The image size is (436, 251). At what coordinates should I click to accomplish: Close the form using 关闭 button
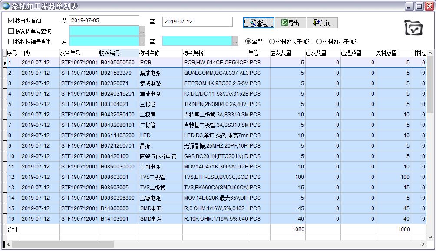(322, 23)
